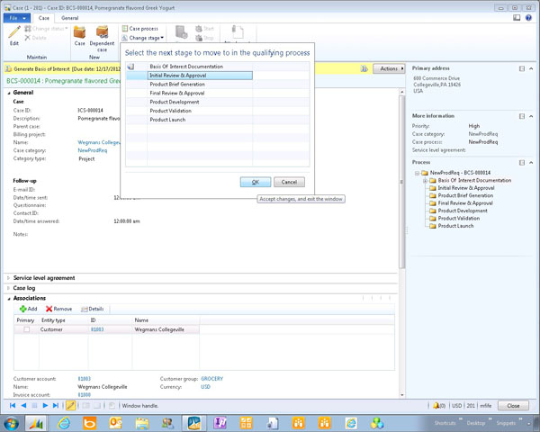Open the Actions dropdown button
This screenshot has width=540, height=432.
tap(389, 68)
